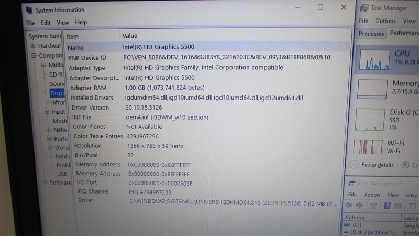Select the Printing tree item
This screenshot has width=419, height=236.
[62, 156]
